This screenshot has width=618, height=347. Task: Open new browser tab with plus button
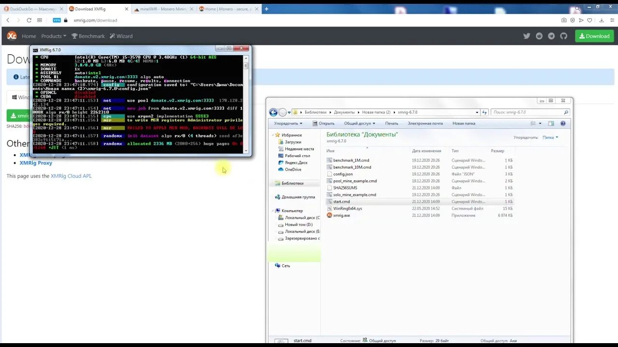click(x=266, y=9)
